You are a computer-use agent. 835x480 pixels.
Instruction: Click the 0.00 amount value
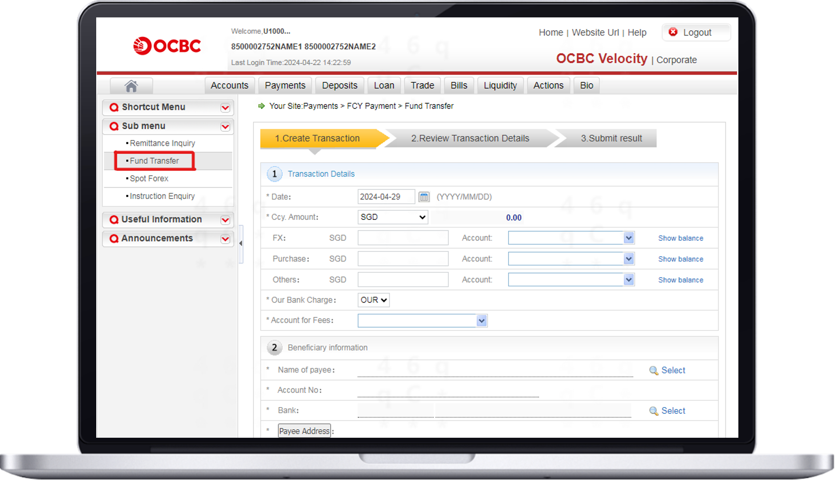tap(513, 218)
